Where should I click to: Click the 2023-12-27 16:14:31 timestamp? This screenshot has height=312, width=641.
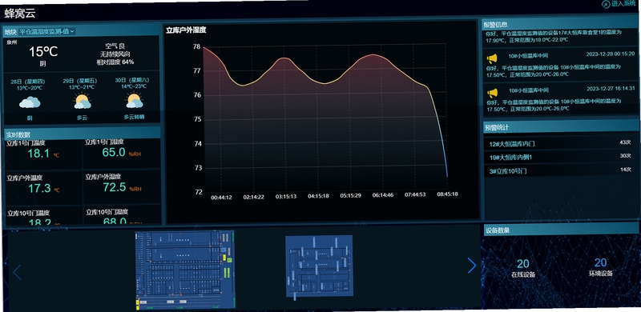click(x=611, y=88)
